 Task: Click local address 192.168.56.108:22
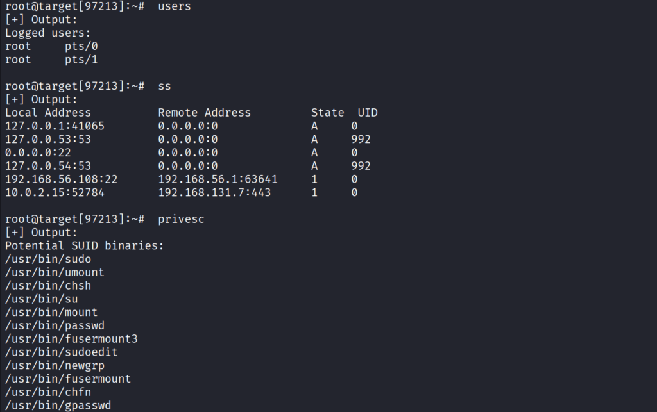[x=61, y=179]
